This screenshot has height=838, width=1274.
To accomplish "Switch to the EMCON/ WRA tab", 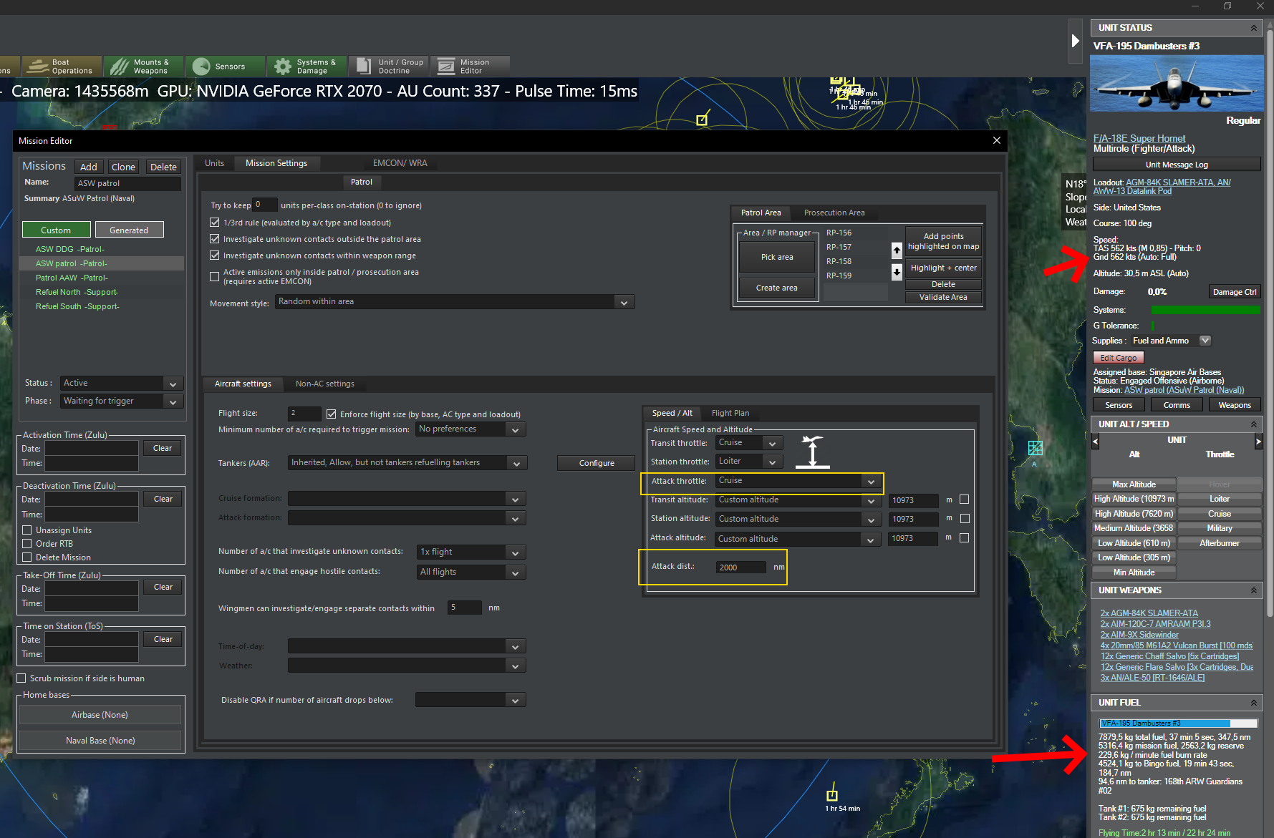I will pyautogui.click(x=400, y=163).
